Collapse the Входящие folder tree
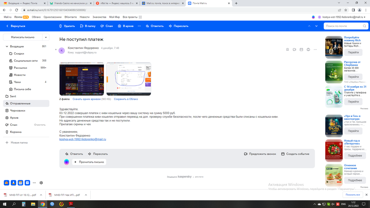Viewport: 370px width, 208px height. tap(7, 47)
